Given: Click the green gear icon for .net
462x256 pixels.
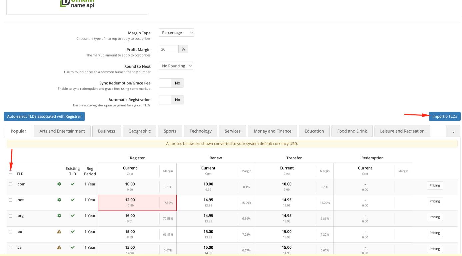Looking at the screenshot, I should [59, 200].
